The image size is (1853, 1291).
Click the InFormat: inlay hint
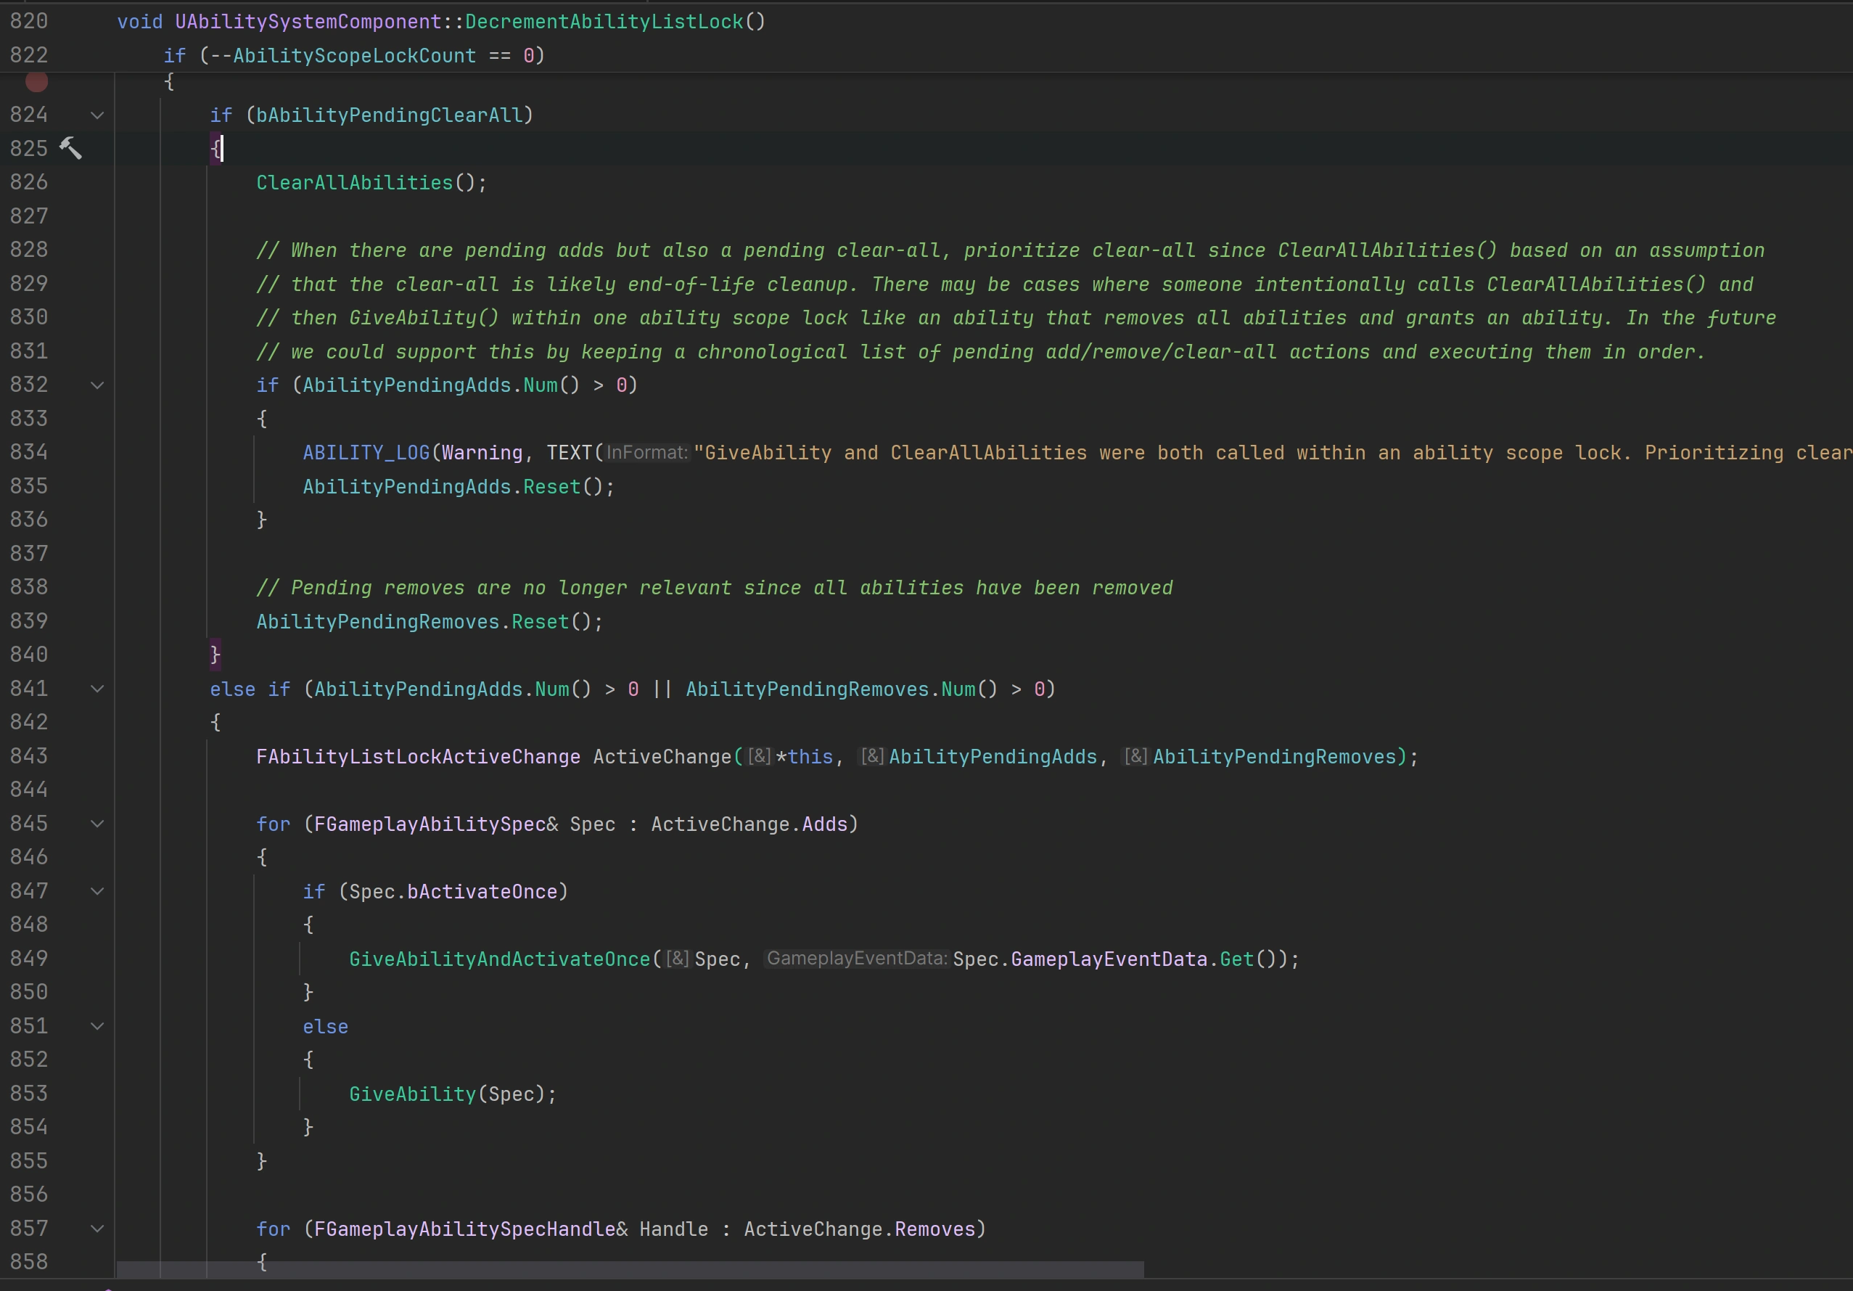click(646, 452)
